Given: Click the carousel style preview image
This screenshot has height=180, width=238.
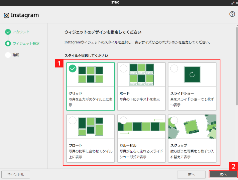Looking at the screenshot, I should tap(141, 126).
